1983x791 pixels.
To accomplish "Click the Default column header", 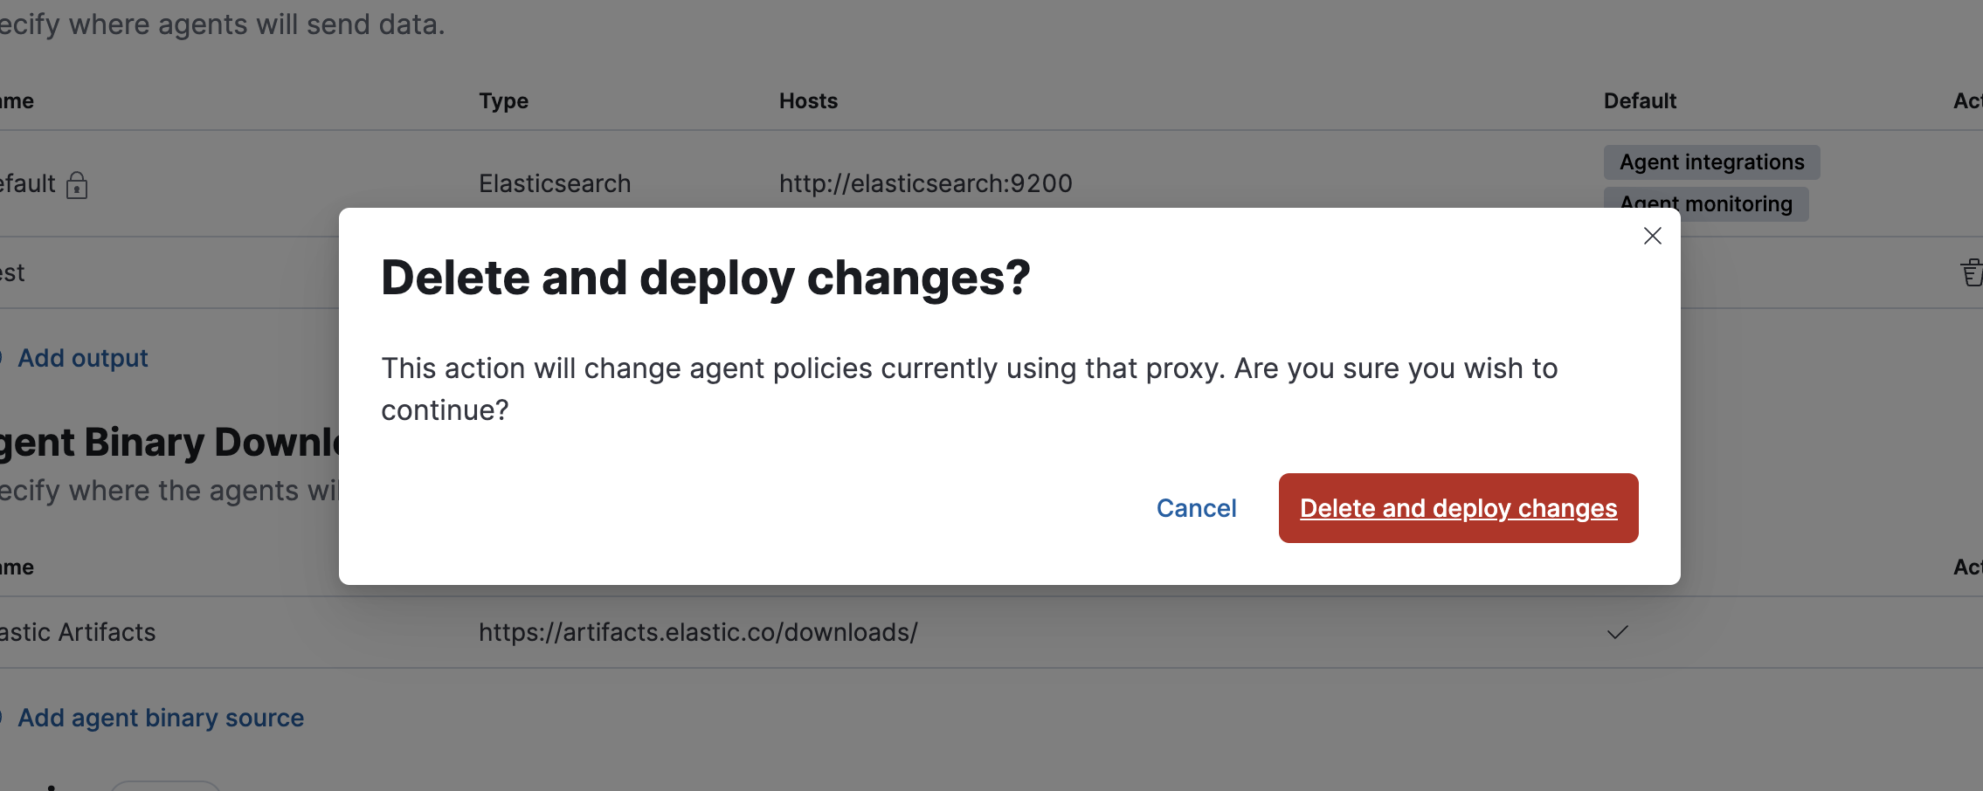I will click(1640, 100).
